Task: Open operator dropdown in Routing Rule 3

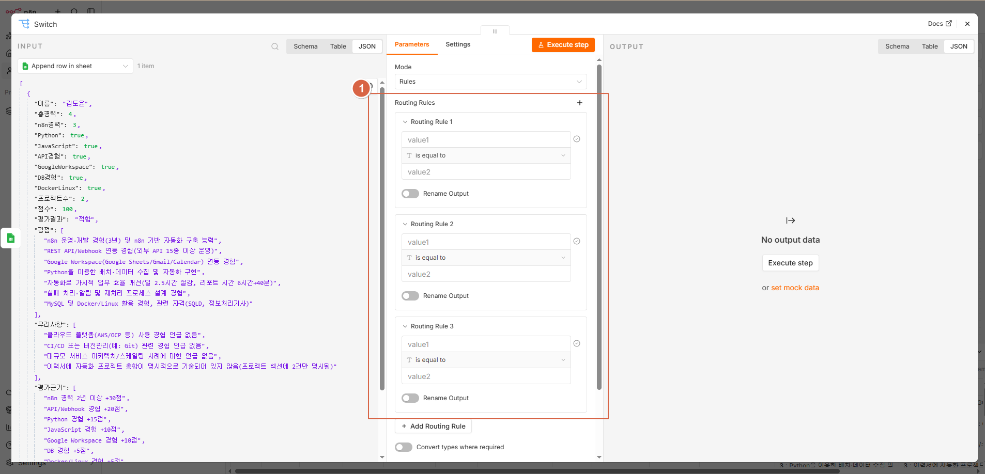Action: point(486,360)
